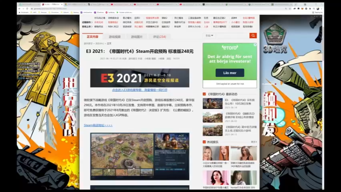
Task: Click the Läs mer ad button
Action: coord(230,73)
